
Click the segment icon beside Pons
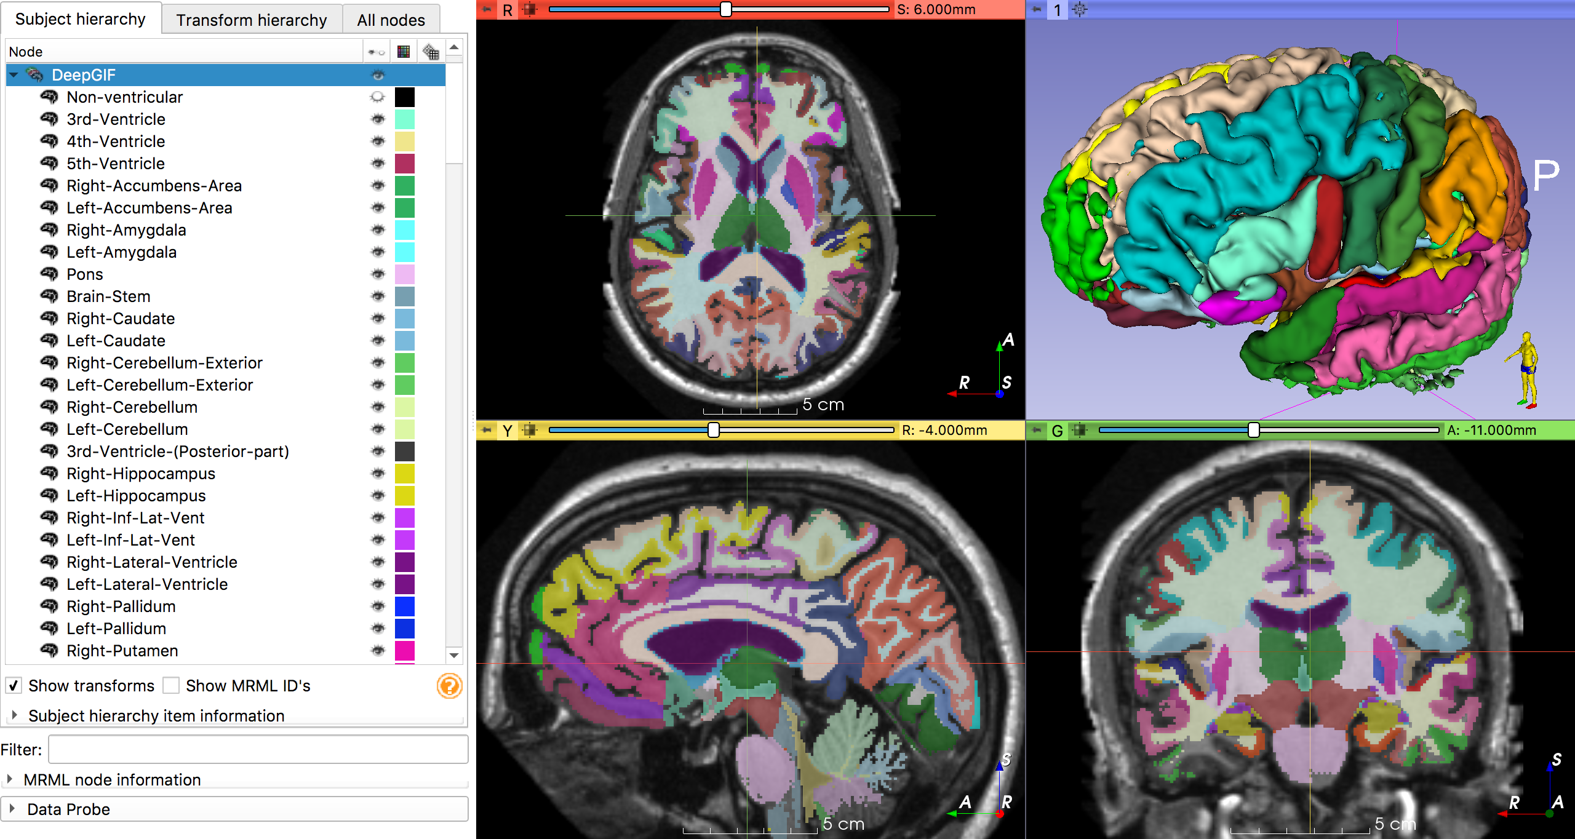pos(49,274)
